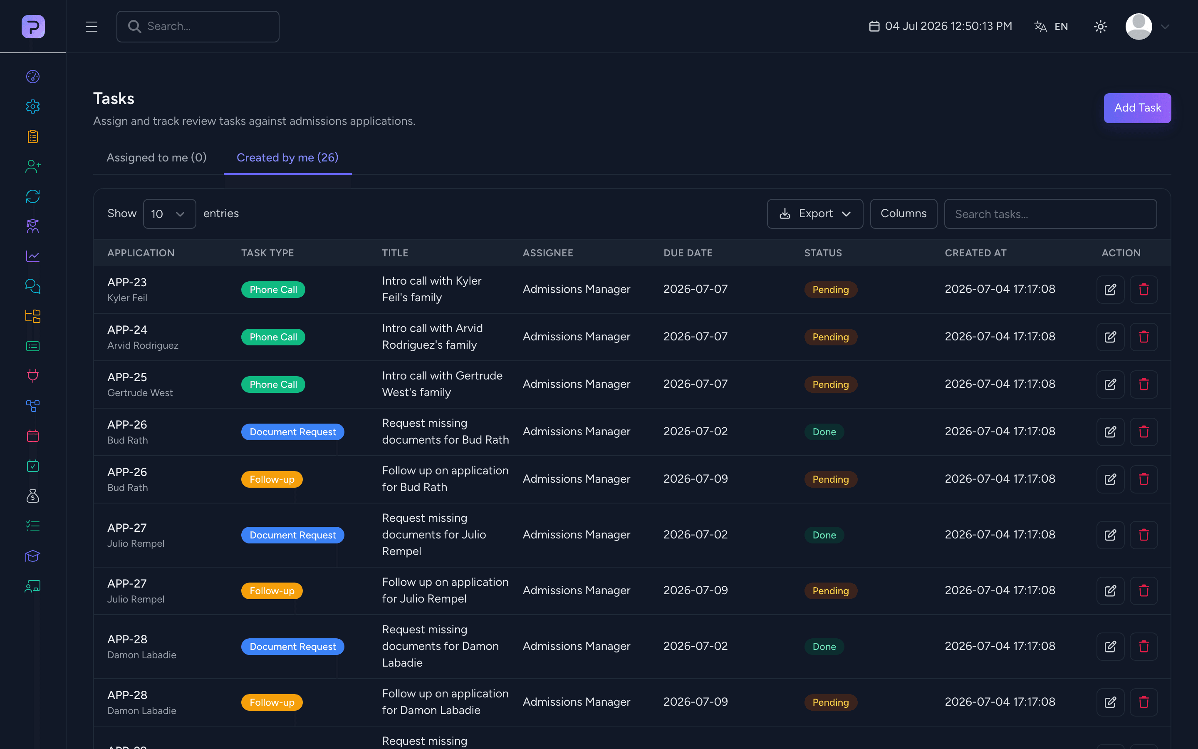The height and width of the screenshot is (749, 1198).
Task: Open the plug integrations sidebar icon
Action: [x=33, y=376]
